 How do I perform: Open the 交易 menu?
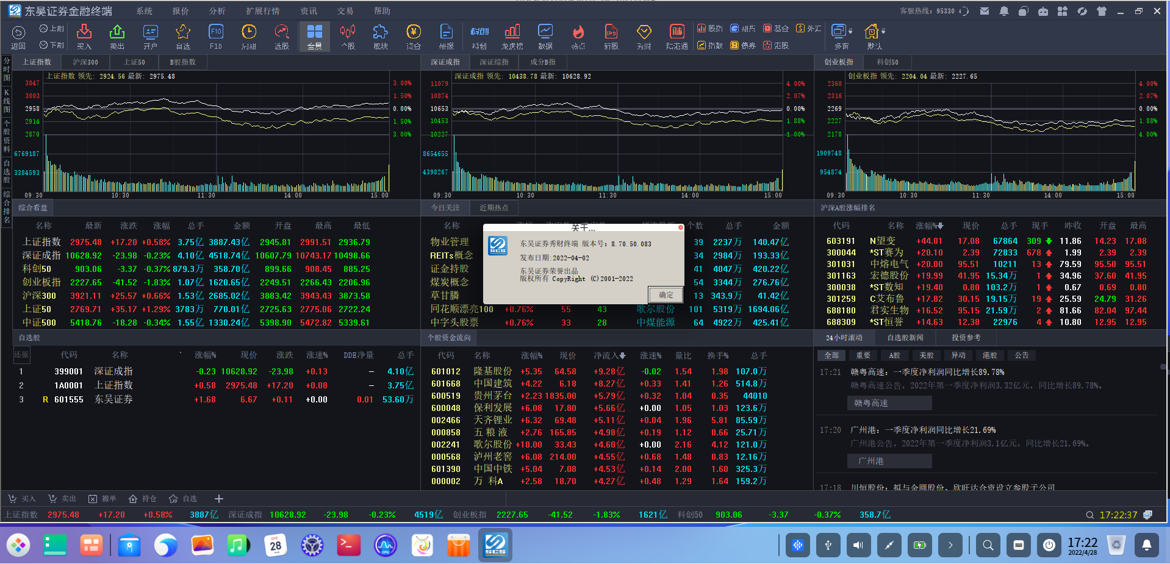pyautogui.click(x=345, y=11)
